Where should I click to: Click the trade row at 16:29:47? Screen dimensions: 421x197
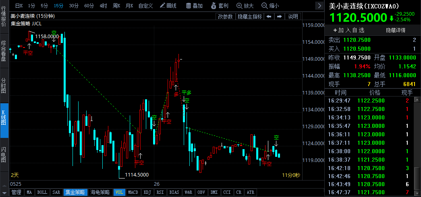point(369,101)
